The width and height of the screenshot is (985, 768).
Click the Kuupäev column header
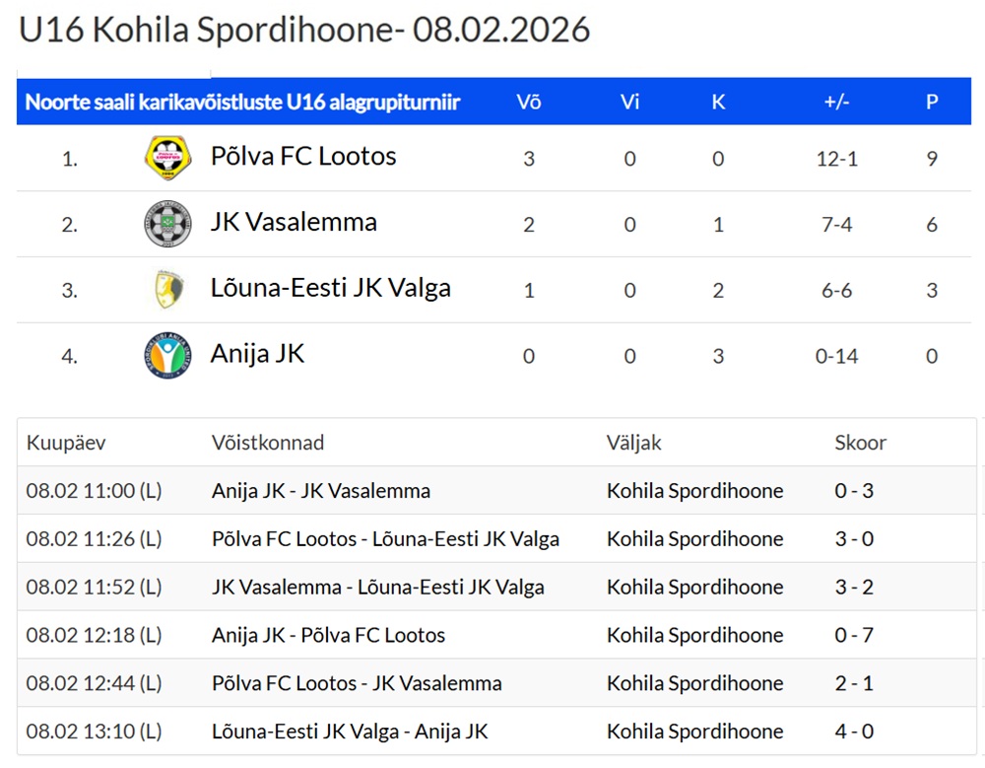(66, 444)
